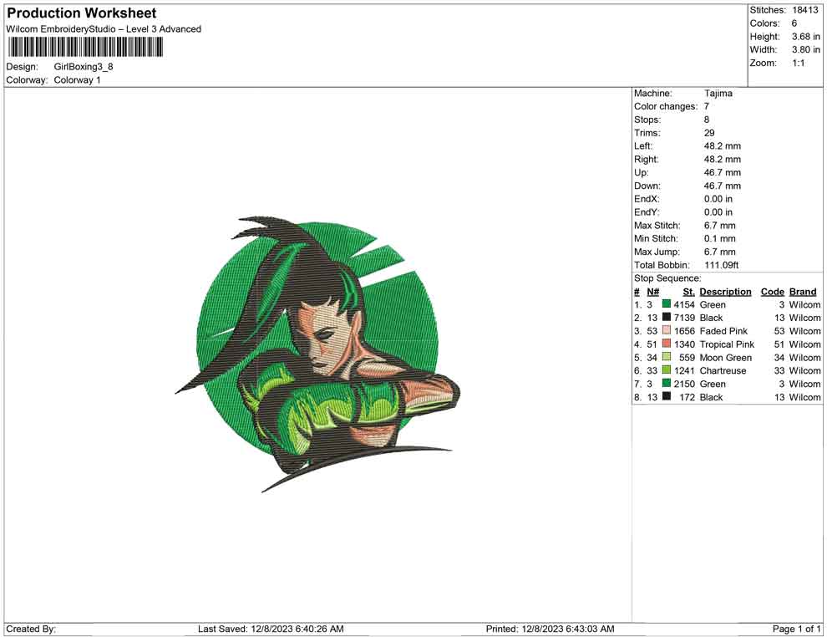The image size is (827, 637).
Task: Click the 'Last Saved' timestamp
Action: [x=271, y=629]
